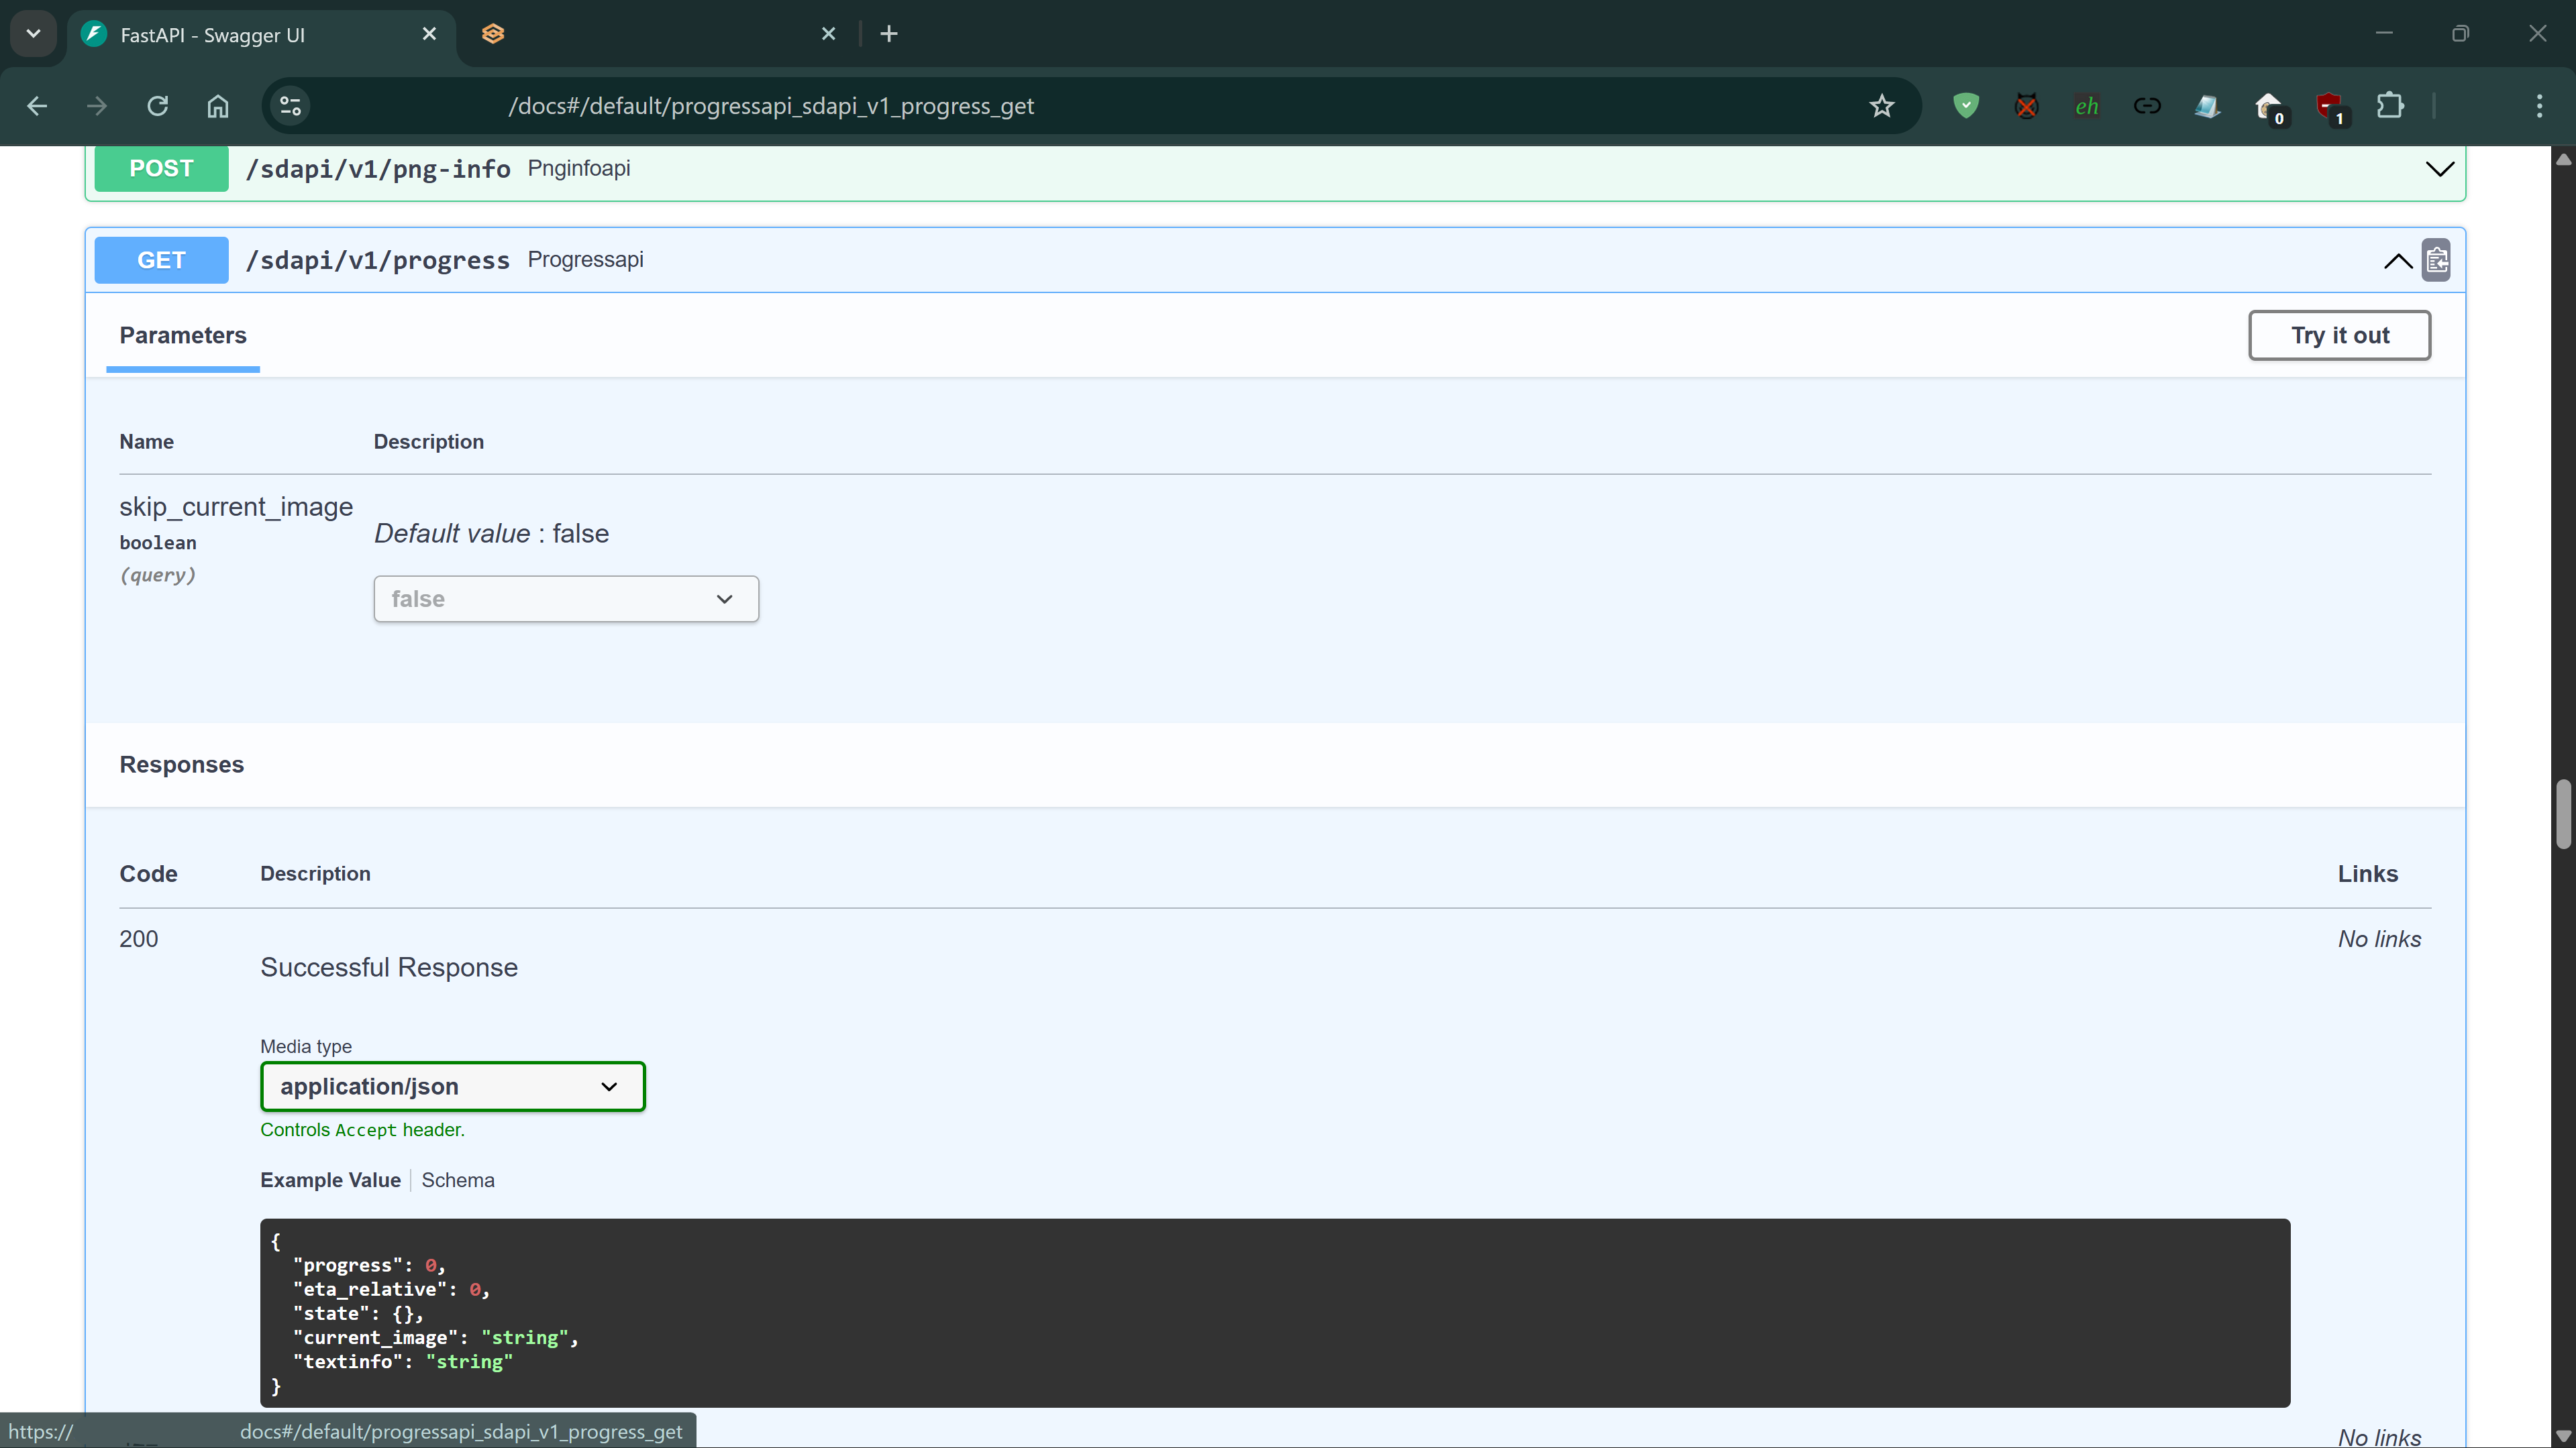Click the GET method badge
The image size is (2576, 1448).
[161, 261]
